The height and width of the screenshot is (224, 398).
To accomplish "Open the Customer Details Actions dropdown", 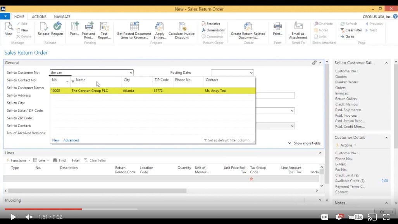I will 346,145.
